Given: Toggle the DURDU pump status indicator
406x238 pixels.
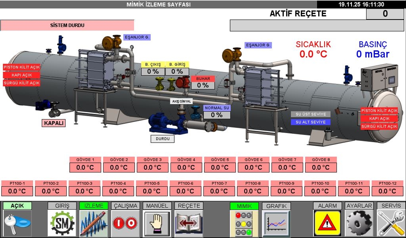Looking at the screenshot, I should click(162, 139).
